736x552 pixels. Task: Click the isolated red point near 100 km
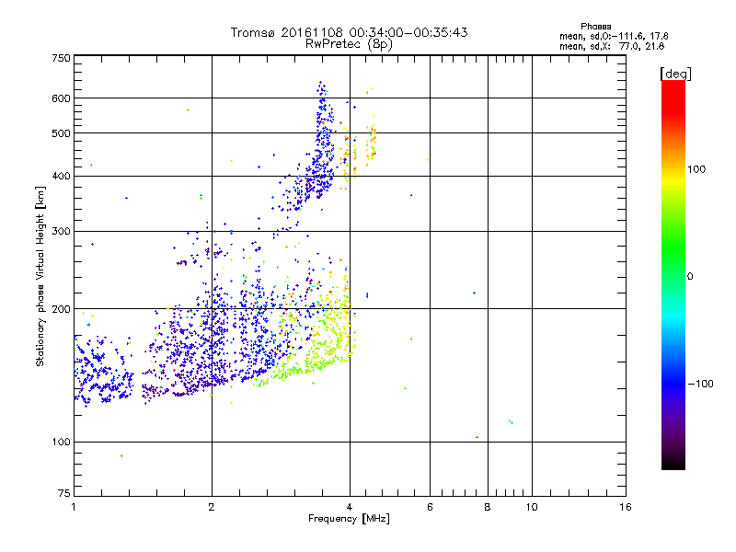477,438
